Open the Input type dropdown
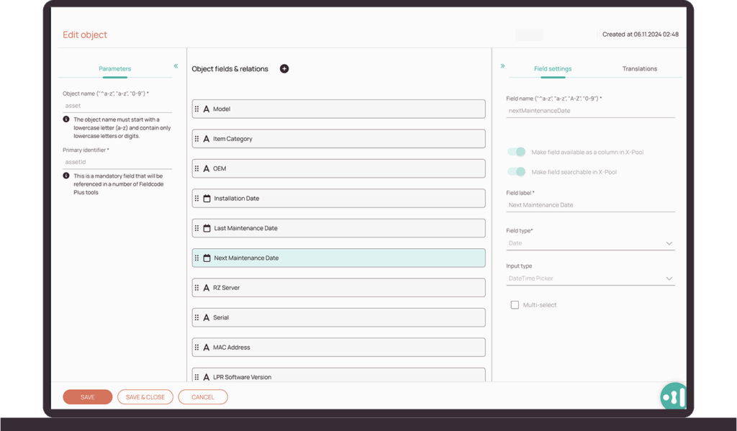This screenshot has height=431, width=737. (x=590, y=278)
